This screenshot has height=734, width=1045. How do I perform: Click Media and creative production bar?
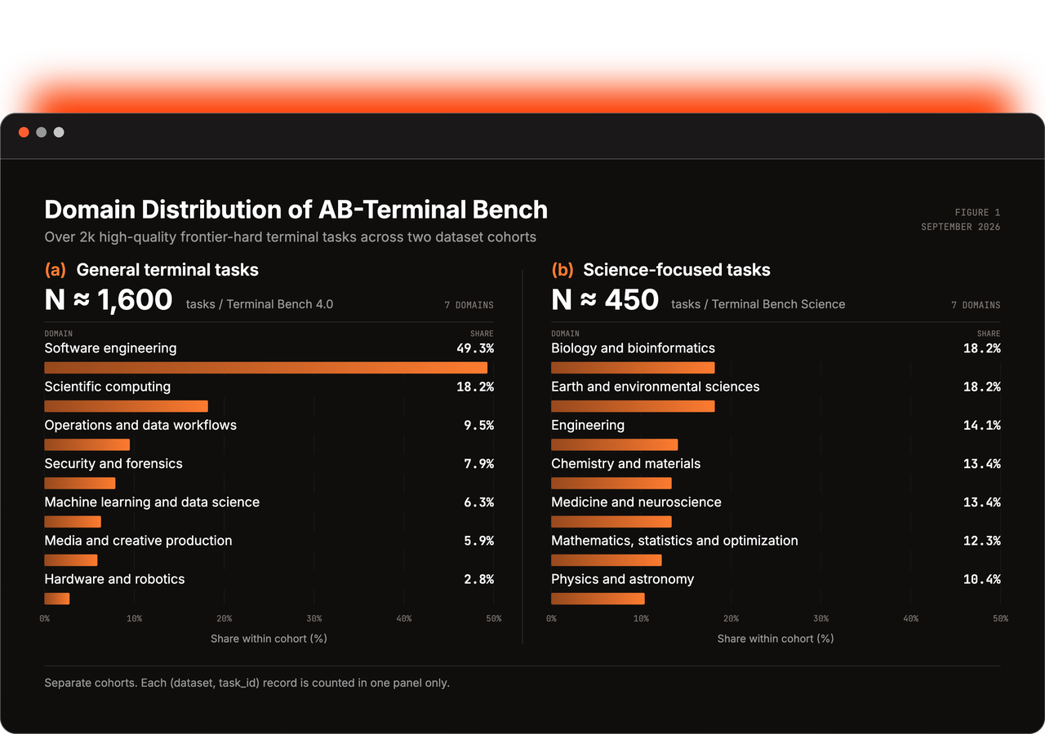[x=71, y=560]
